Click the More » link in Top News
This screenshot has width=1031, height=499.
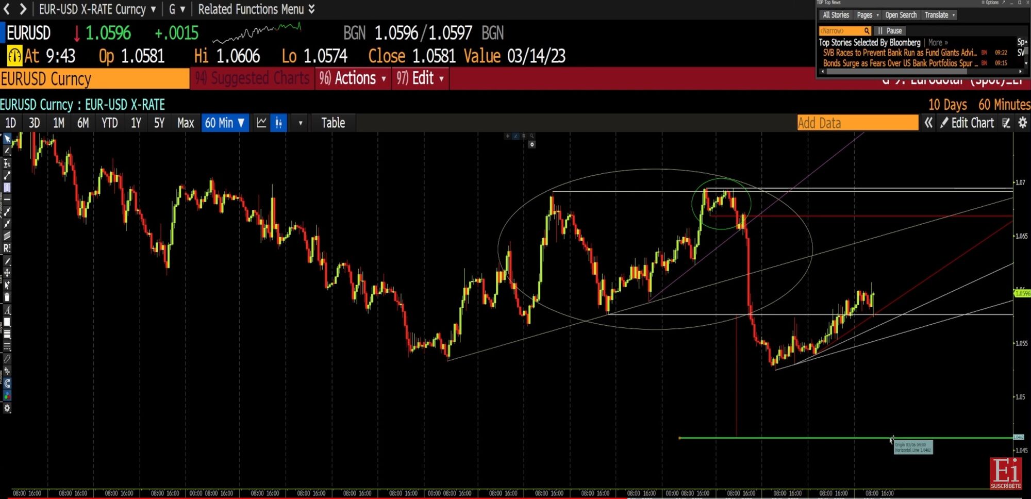(938, 43)
